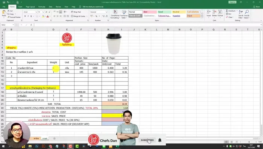Click the Save icon in title bar

4,2
